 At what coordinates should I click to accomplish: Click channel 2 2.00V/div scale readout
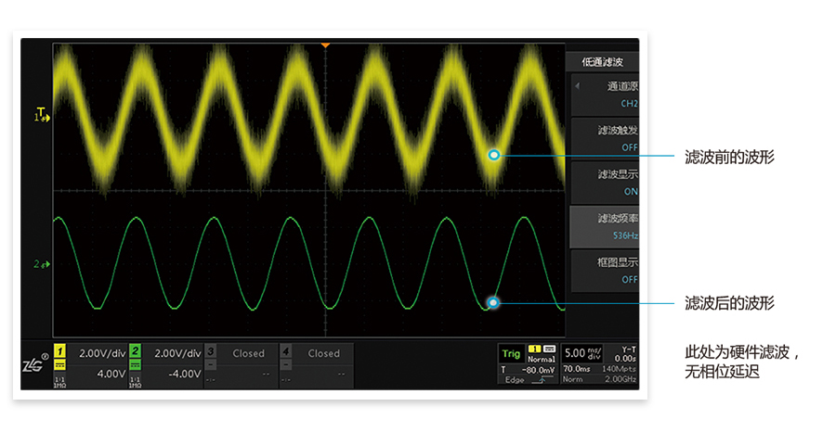click(x=177, y=353)
